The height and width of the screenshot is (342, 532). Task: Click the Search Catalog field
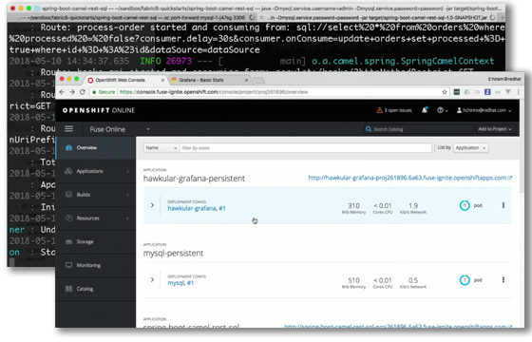point(419,129)
